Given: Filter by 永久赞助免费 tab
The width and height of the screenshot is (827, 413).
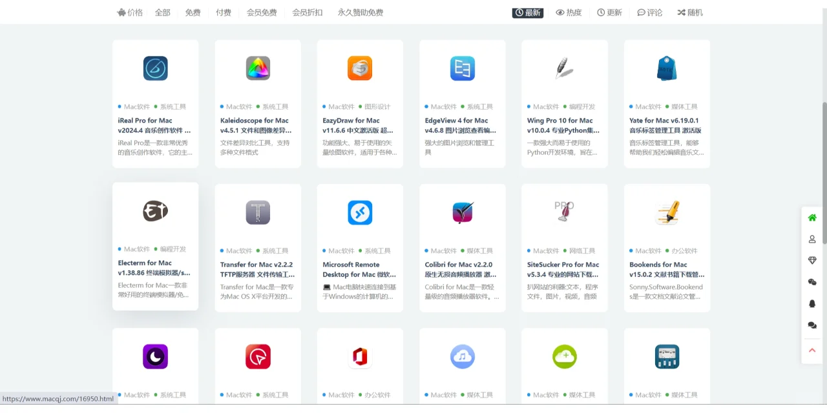Looking at the screenshot, I should point(361,12).
